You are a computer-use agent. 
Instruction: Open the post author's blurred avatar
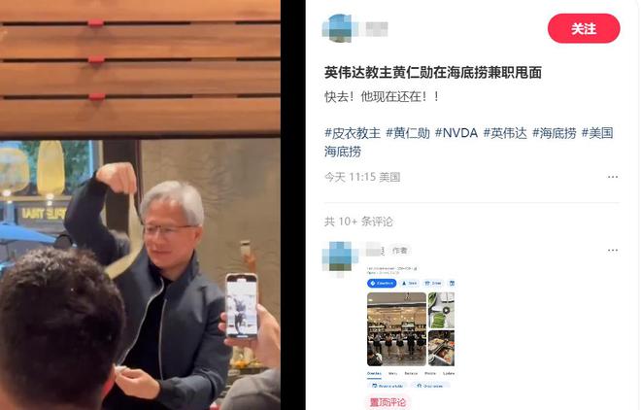pos(338,28)
